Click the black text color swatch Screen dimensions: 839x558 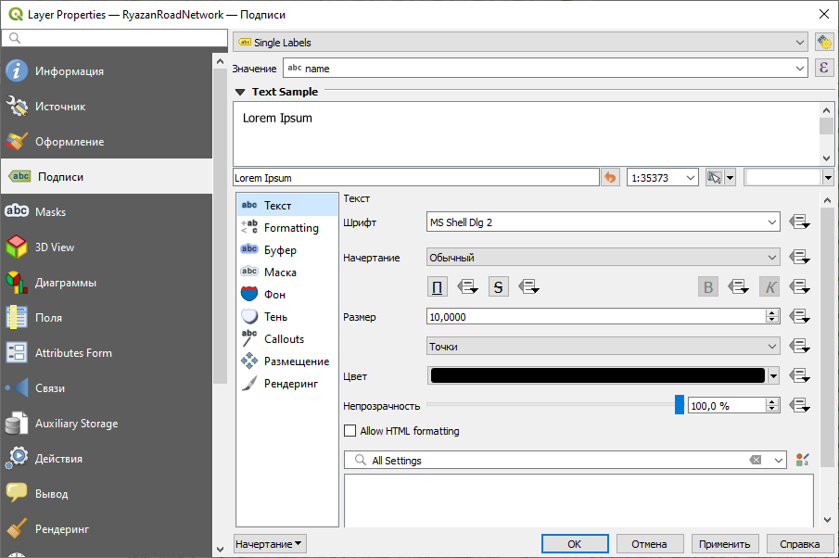[x=597, y=375]
